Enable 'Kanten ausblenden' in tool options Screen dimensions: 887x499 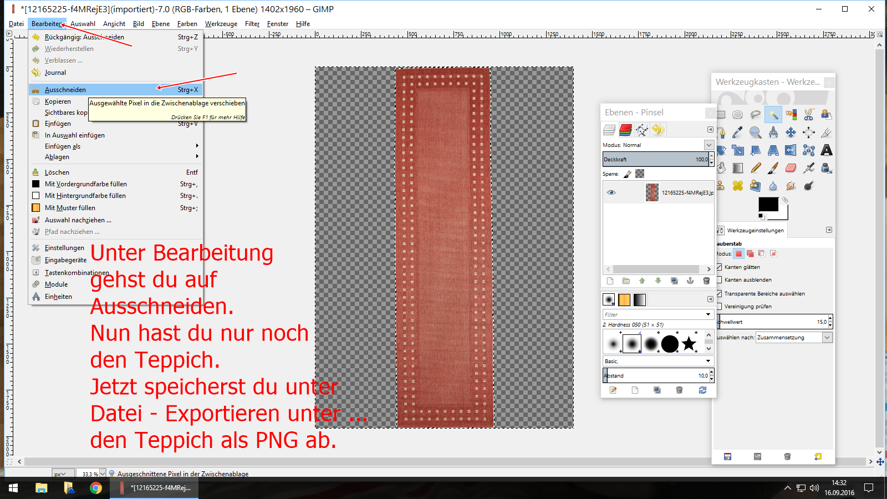pyautogui.click(x=719, y=280)
